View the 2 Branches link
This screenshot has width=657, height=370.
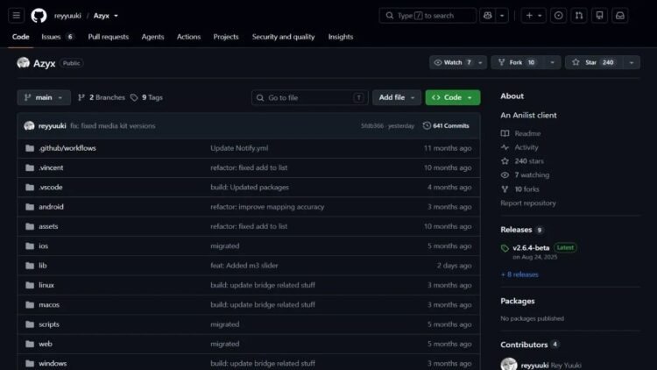102,97
